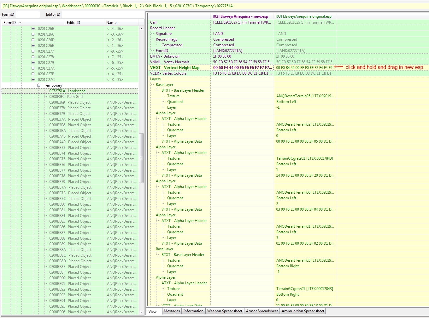Expand the 0201C26D cell node
This screenshot has height=318, width=429.
pos(33,40)
